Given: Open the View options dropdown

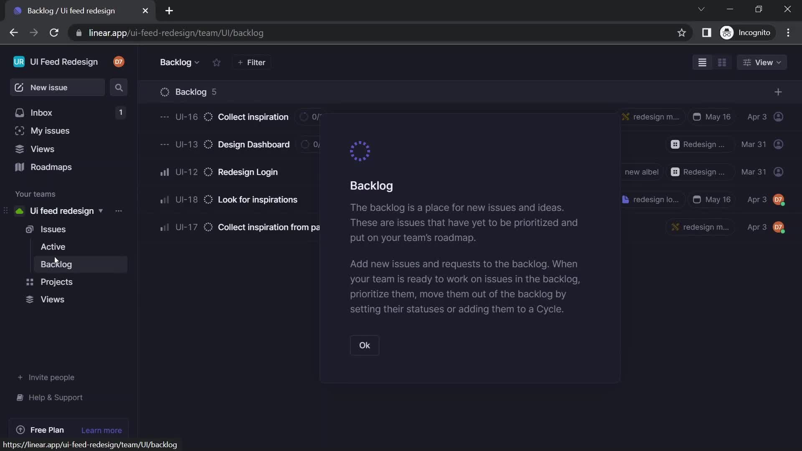Looking at the screenshot, I should click(763, 62).
